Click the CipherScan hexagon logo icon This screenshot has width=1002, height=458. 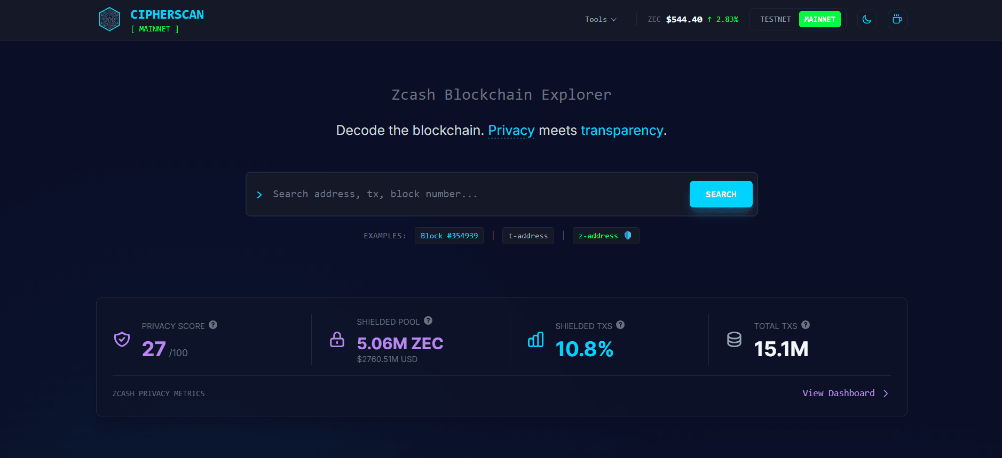pyautogui.click(x=109, y=20)
